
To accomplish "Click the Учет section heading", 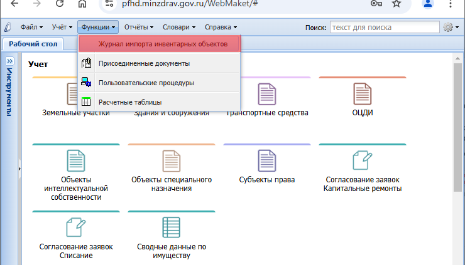I will tap(38, 64).
